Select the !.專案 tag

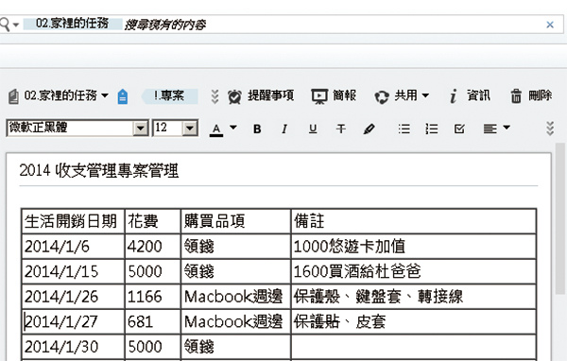pyautogui.click(x=169, y=95)
